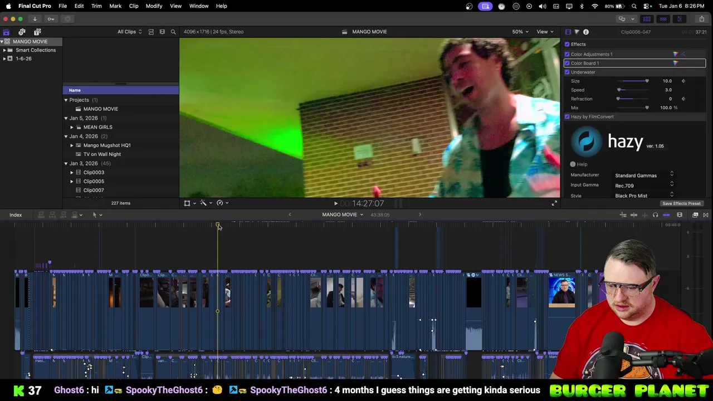The height and width of the screenshot is (401, 713).
Task: Play the viewer clip
Action: click(335, 204)
